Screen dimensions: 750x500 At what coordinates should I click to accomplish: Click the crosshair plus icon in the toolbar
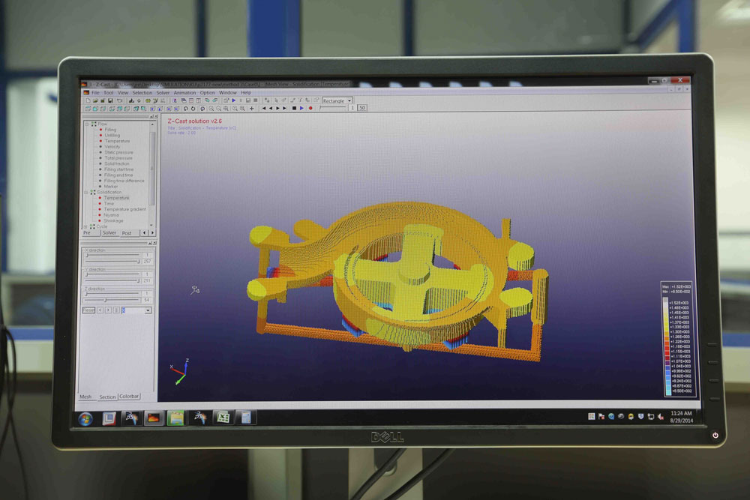click(x=251, y=108)
